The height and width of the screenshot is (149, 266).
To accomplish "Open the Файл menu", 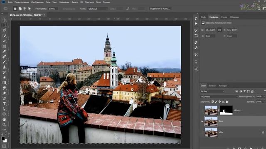I will 10,2.
